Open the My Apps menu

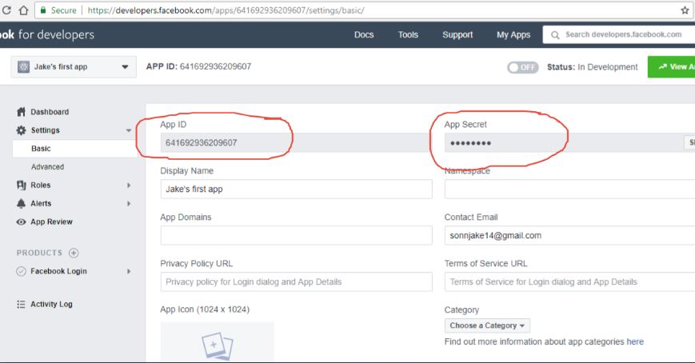coord(513,34)
